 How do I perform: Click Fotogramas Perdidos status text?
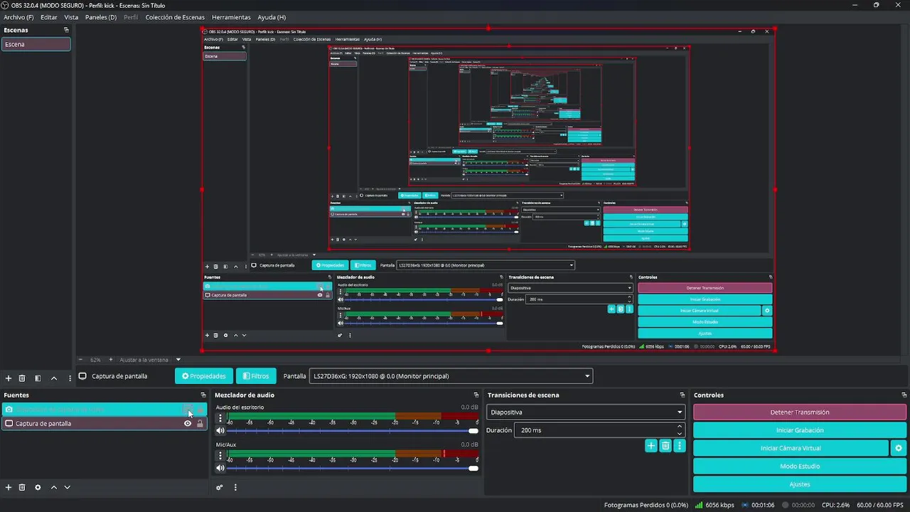point(646,505)
